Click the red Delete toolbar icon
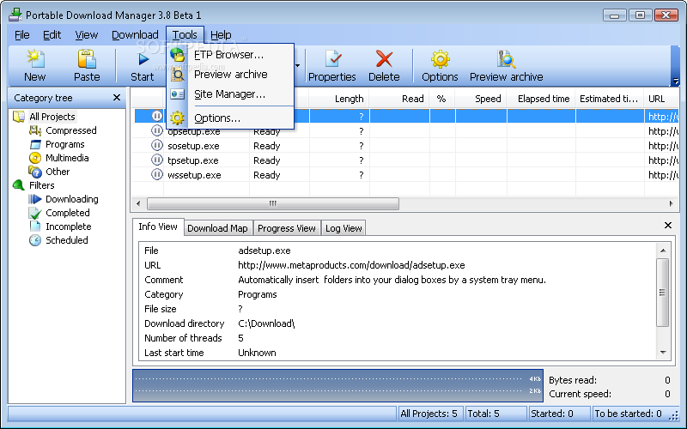The height and width of the screenshot is (429, 687). (x=384, y=59)
